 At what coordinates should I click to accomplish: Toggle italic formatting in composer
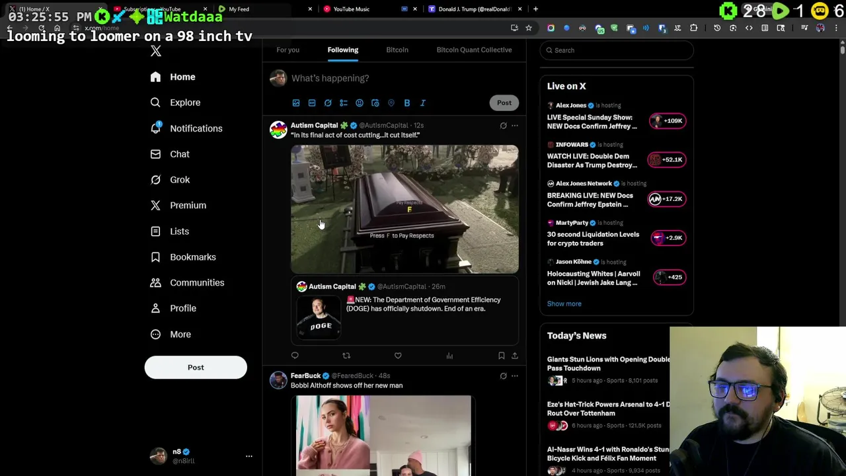tap(423, 103)
